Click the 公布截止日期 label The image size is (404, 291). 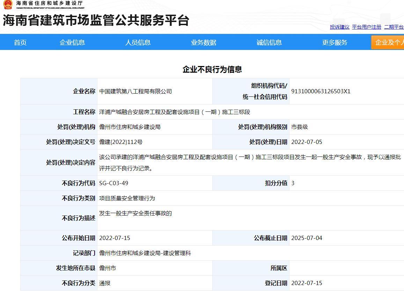[x=271, y=238]
